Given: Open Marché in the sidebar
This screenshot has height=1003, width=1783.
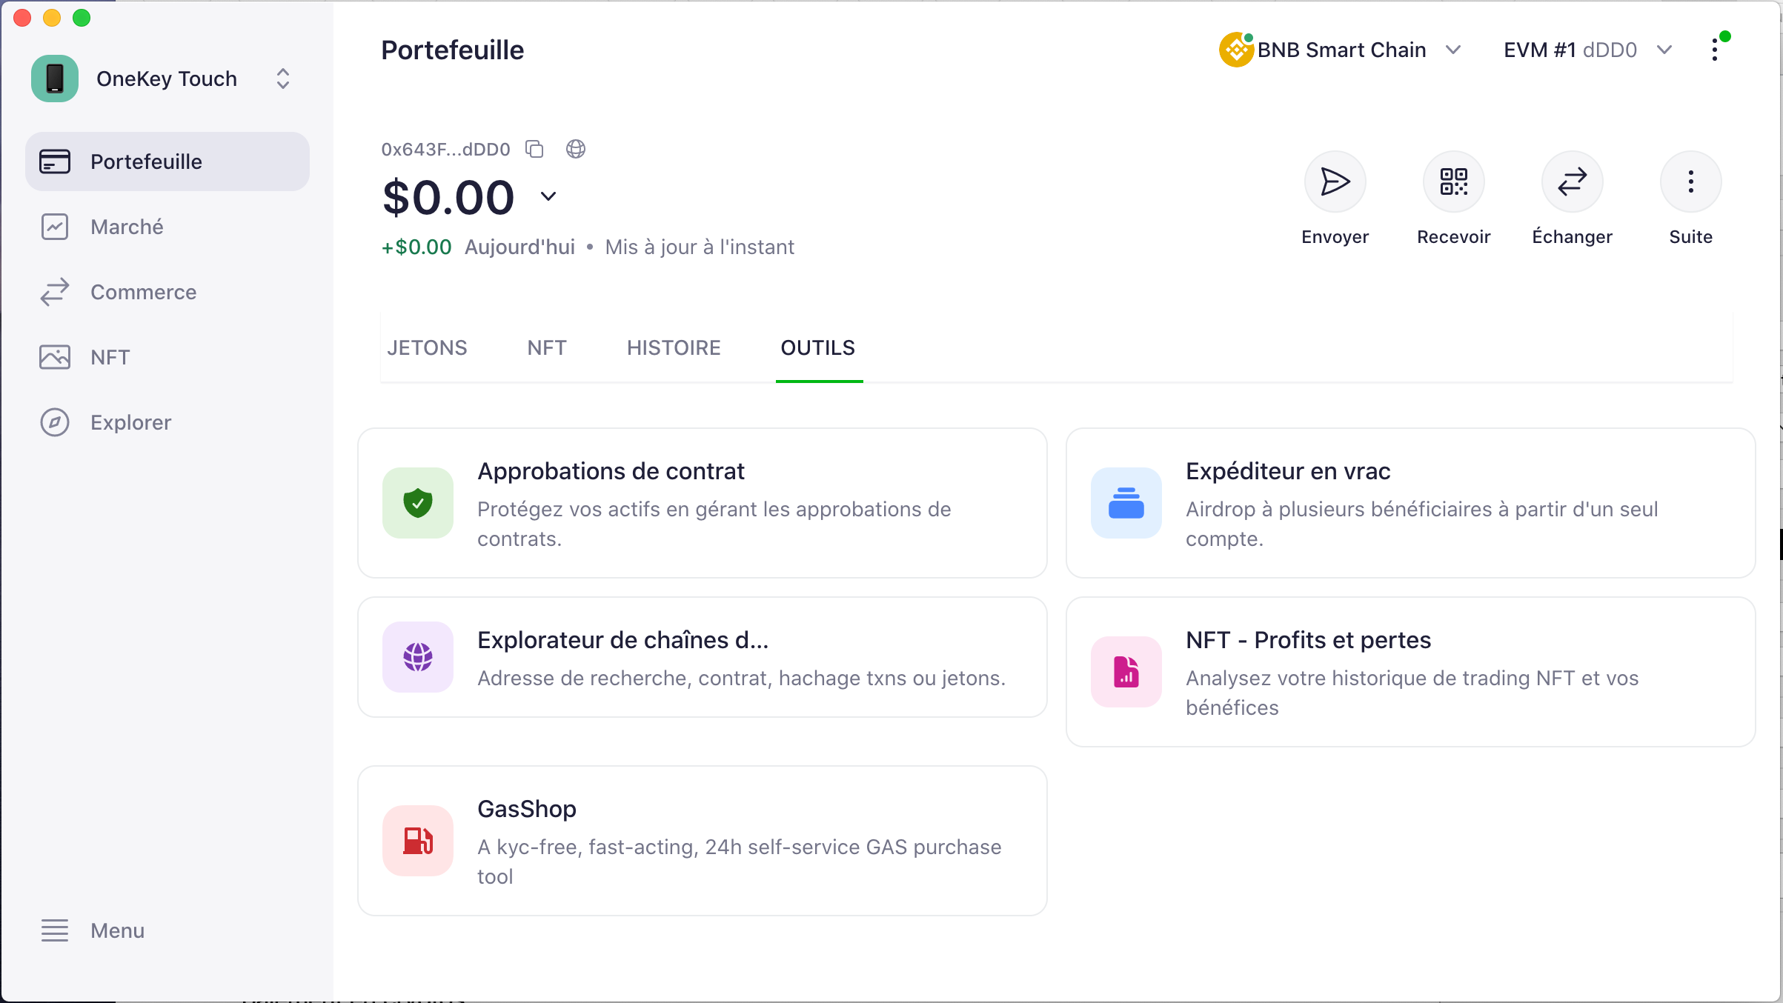Looking at the screenshot, I should [x=126, y=227].
